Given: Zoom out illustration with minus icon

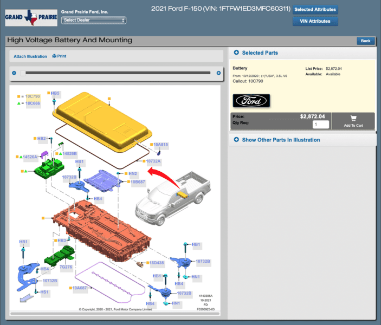Looking at the screenshot, I should click(14, 73).
